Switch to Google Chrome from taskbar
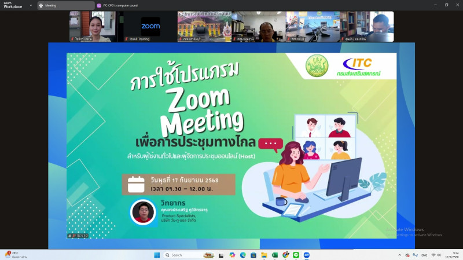This screenshot has width=463, height=260. [285, 255]
